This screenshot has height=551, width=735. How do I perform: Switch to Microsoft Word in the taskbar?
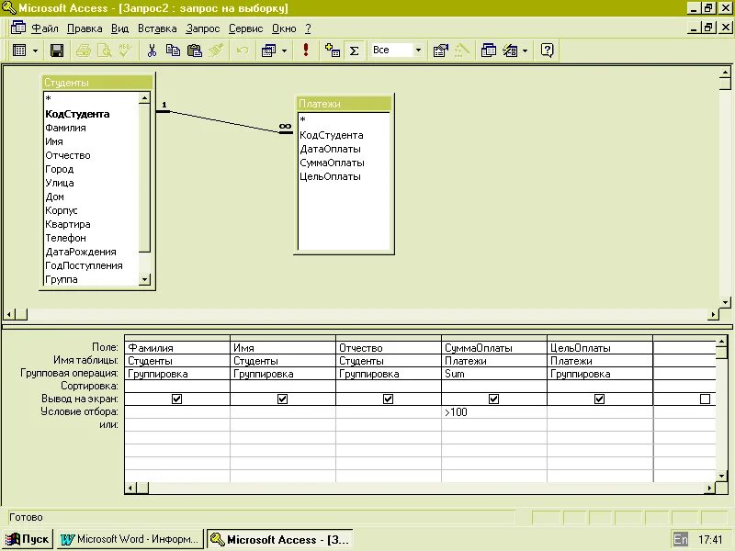click(130, 539)
